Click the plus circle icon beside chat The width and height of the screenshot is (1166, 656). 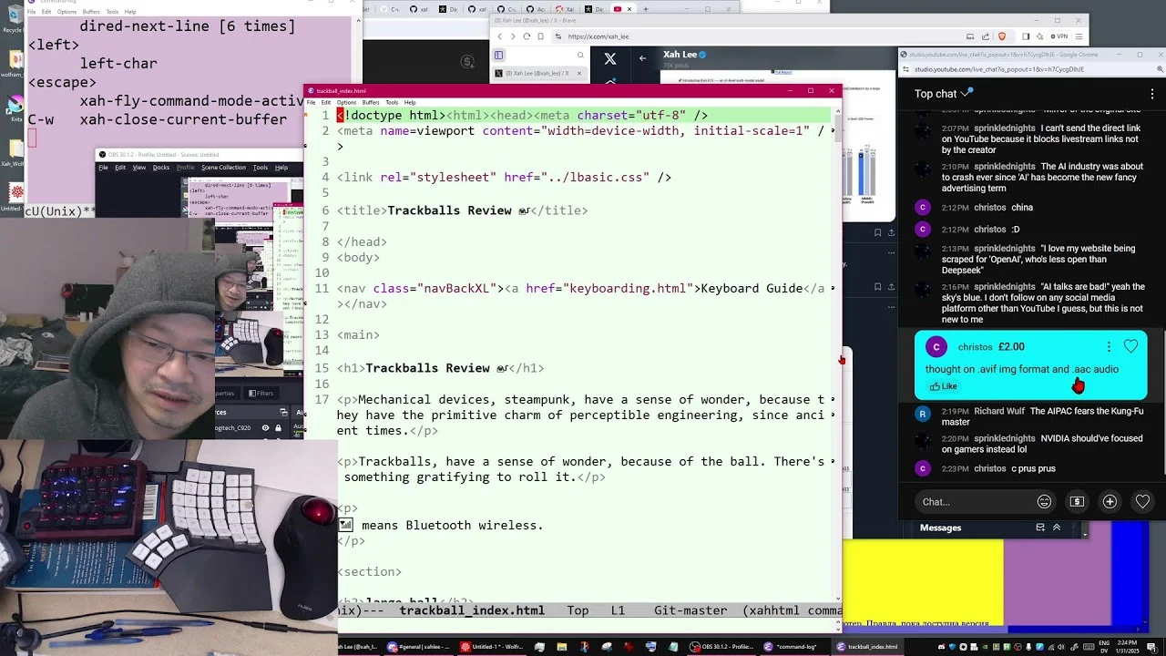tap(1110, 502)
